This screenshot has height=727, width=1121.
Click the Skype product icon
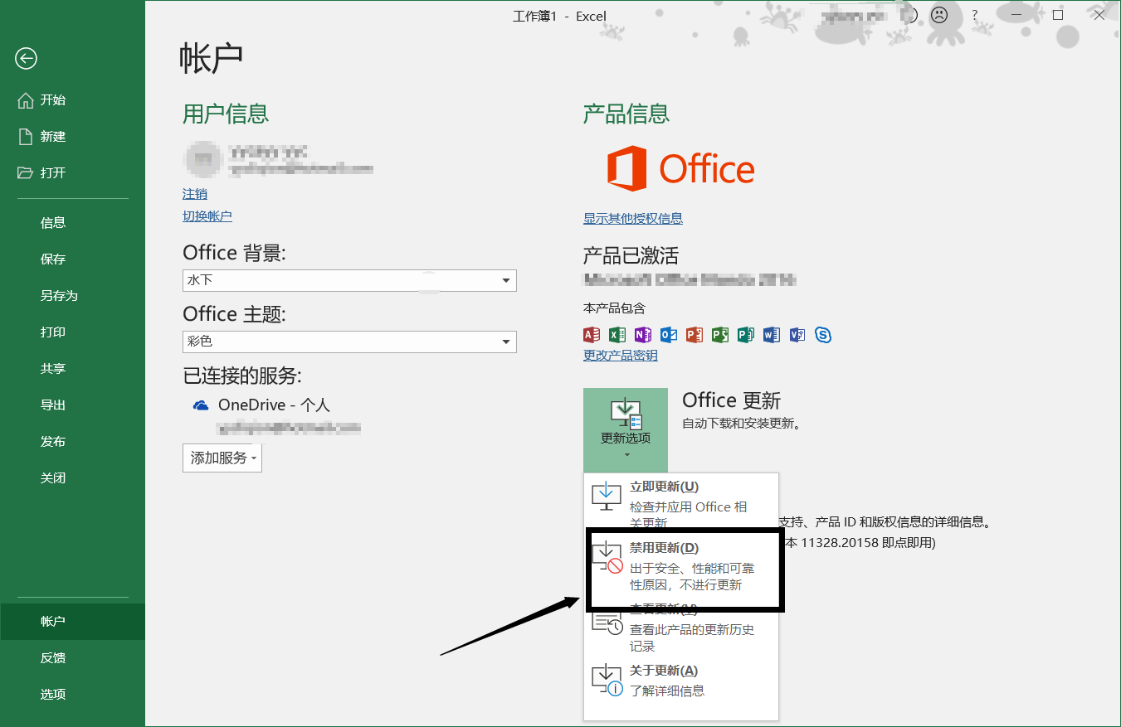(x=823, y=335)
